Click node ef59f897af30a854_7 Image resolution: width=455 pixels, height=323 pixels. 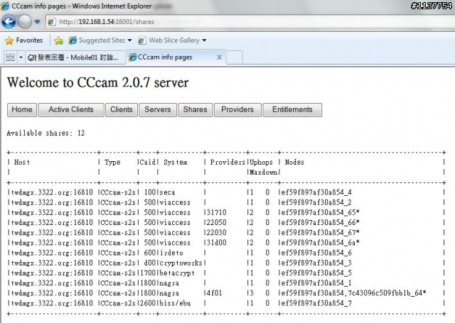coord(316,303)
